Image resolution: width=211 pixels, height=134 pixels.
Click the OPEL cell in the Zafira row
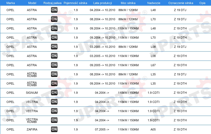click(10, 129)
